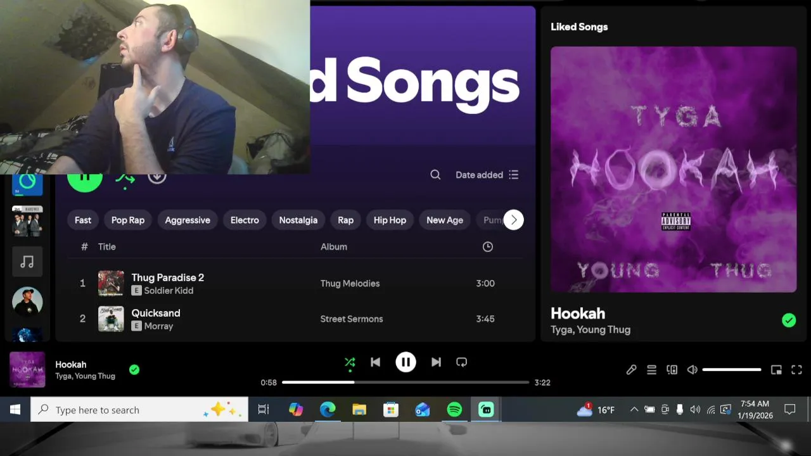Skip to the next track
The height and width of the screenshot is (456, 811).
[436, 362]
